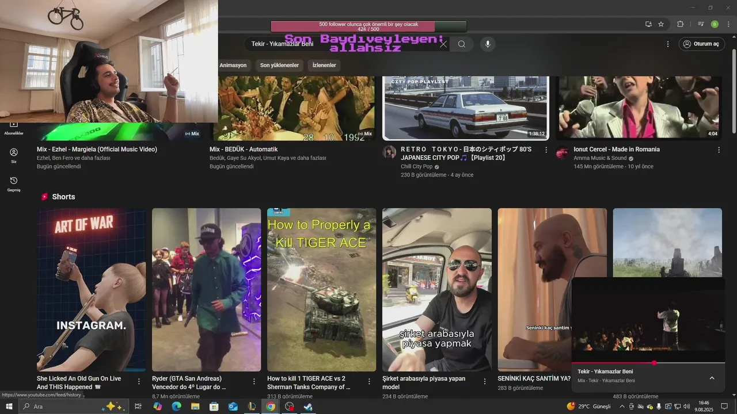Expand the miniplayer with the chevron
This screenshot has height=414, width=737.
[x=712, y=378]
